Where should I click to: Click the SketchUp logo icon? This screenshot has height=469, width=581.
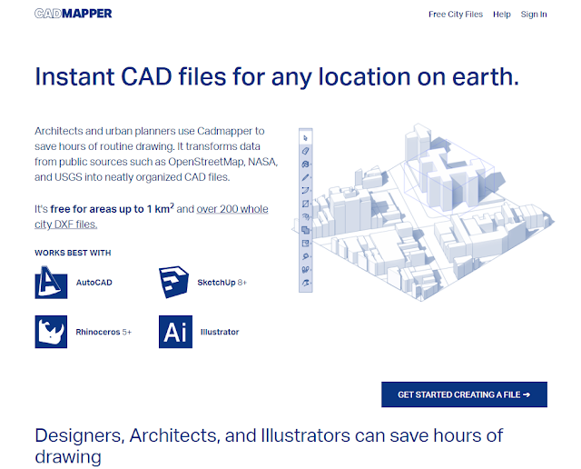[175, 283]
